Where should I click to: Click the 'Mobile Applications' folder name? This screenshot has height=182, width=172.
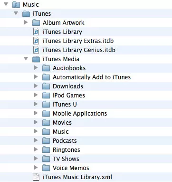pos(80,113)
